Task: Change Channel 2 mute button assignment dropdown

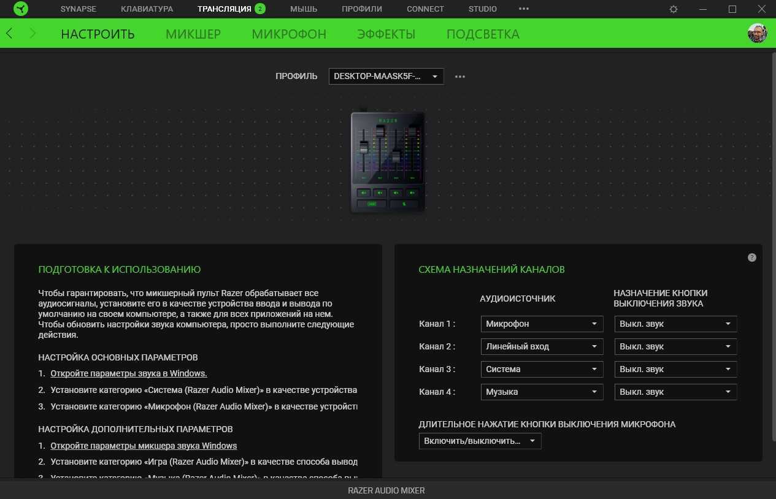Action: [x=675, y=346]
